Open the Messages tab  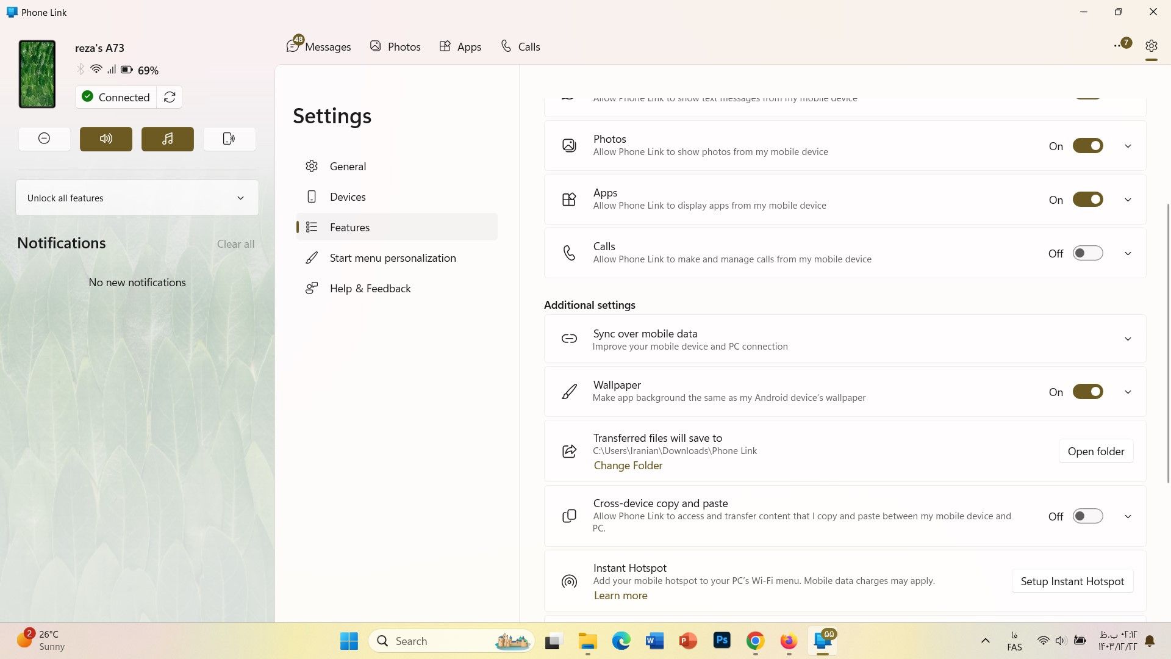[x=318, y=46]
